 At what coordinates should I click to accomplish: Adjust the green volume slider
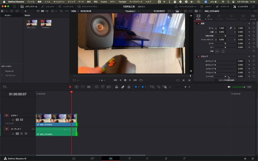239,87
